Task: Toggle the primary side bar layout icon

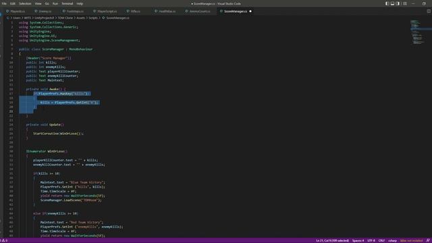Action: pos(387,3)
